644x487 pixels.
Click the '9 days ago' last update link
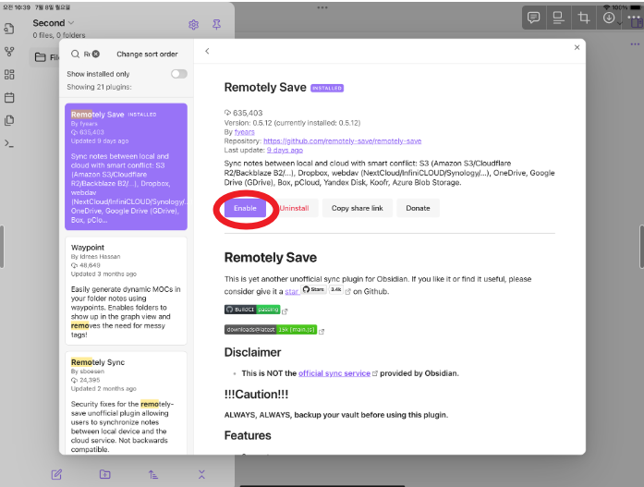(x=285, y=150)
